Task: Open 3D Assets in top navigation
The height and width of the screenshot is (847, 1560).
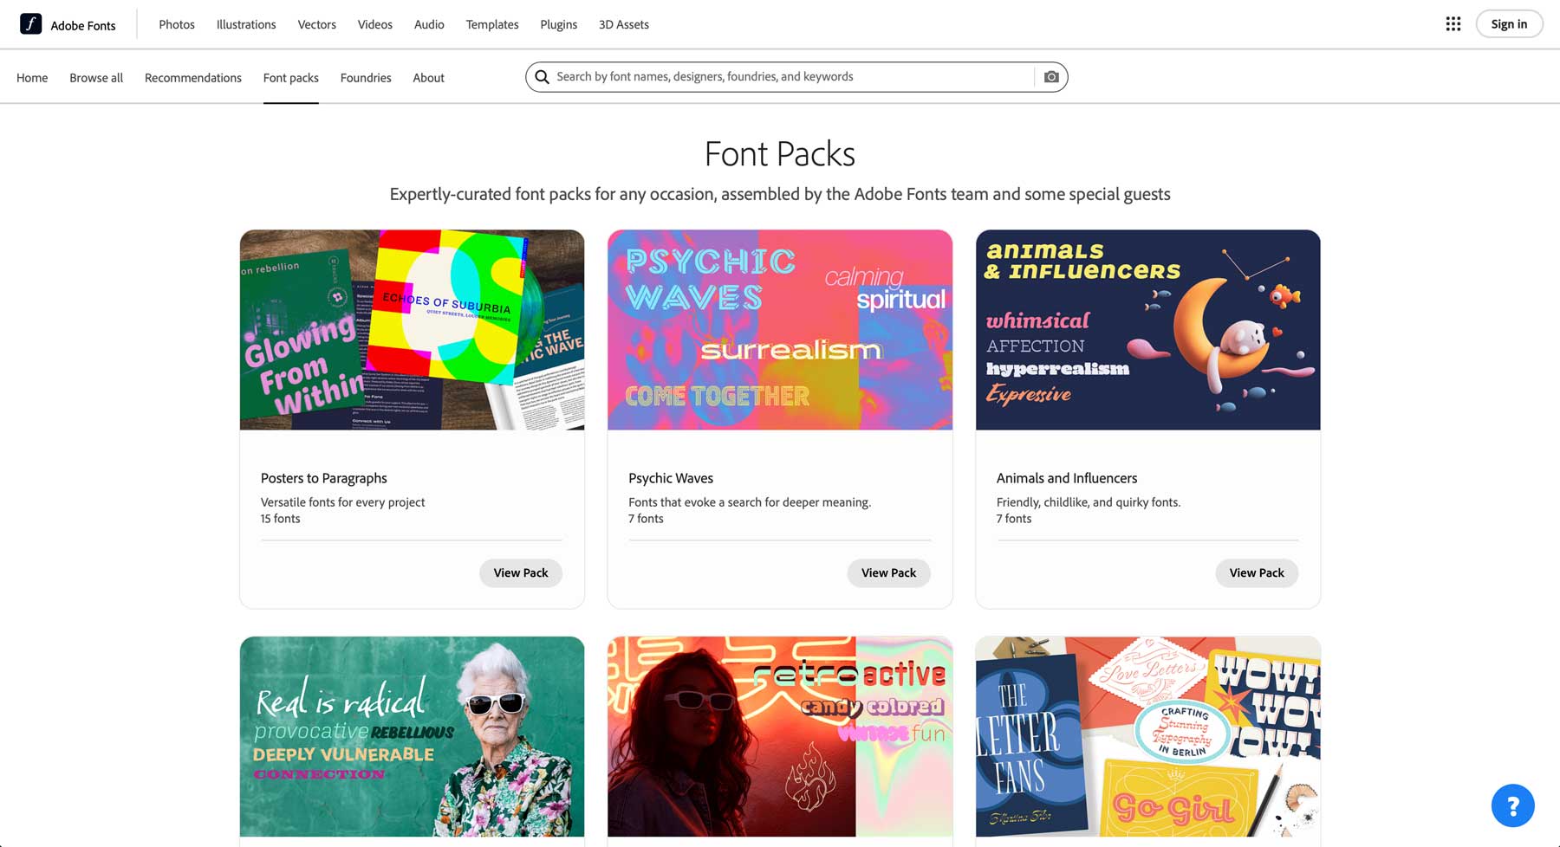Action: [x=624, y=24]
